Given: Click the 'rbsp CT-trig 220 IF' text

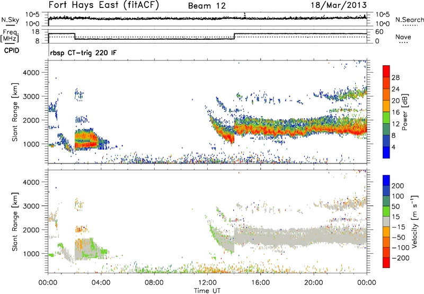Looking at the screenshot, I should click(83, 53).
